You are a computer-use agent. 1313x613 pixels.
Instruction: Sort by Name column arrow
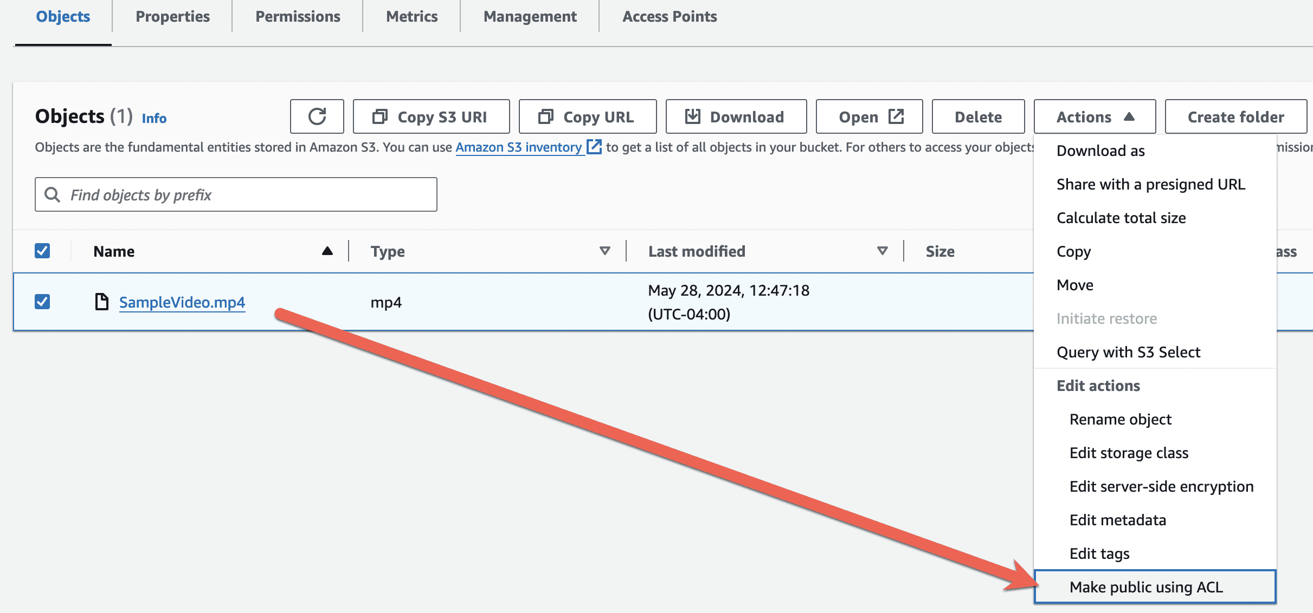coord(327,251)
